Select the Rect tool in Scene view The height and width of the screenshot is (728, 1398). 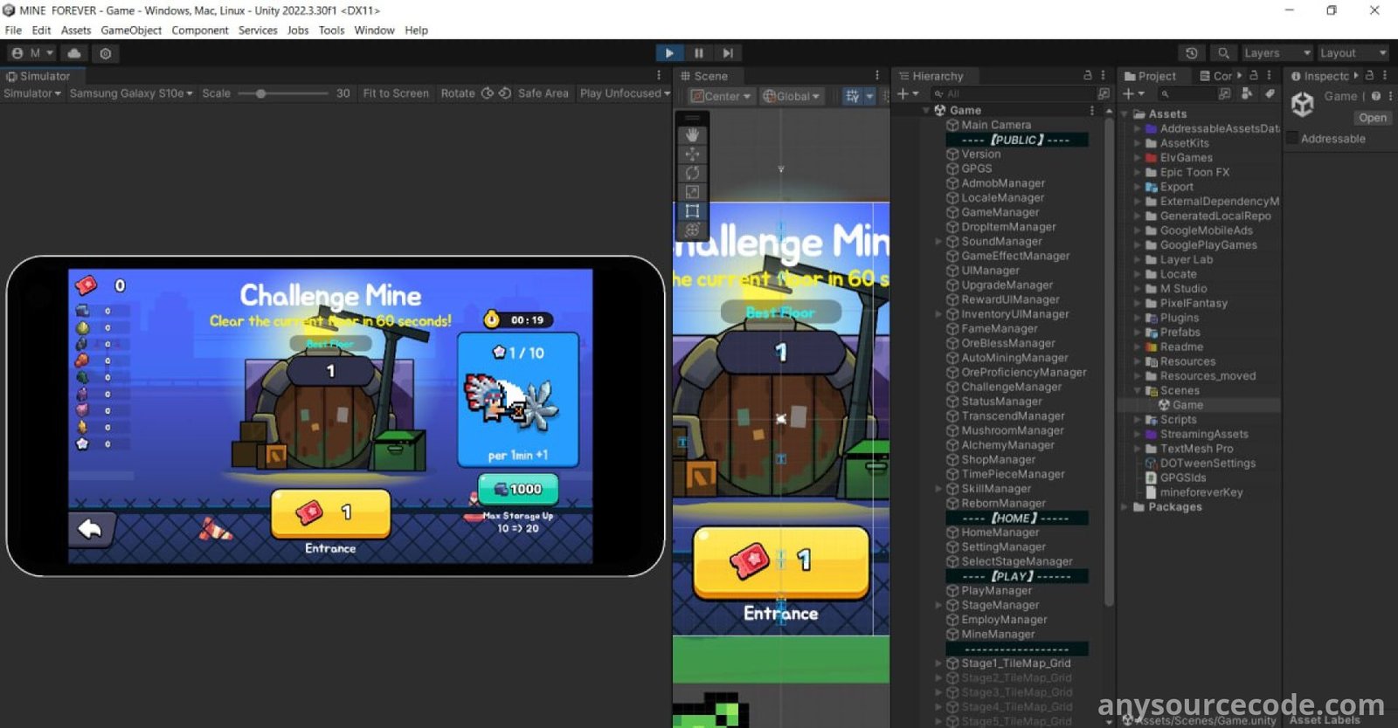[692, 211]
